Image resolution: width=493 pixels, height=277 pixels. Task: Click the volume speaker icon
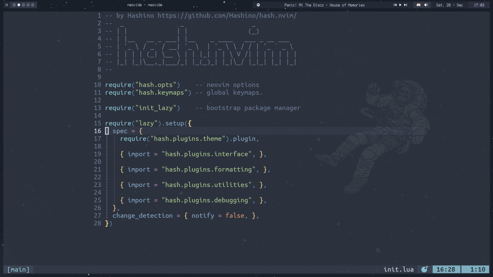pyautogui.click(x=426, y=5)
